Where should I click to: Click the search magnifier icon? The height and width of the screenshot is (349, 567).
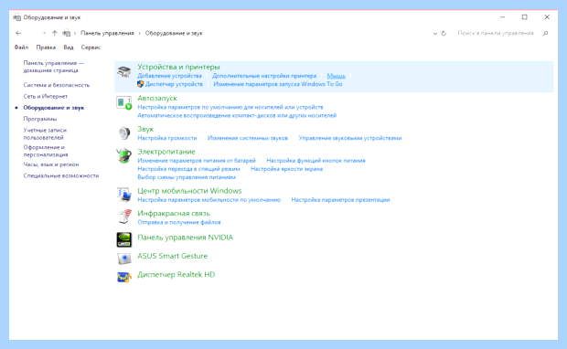click(x=545, y=33)
